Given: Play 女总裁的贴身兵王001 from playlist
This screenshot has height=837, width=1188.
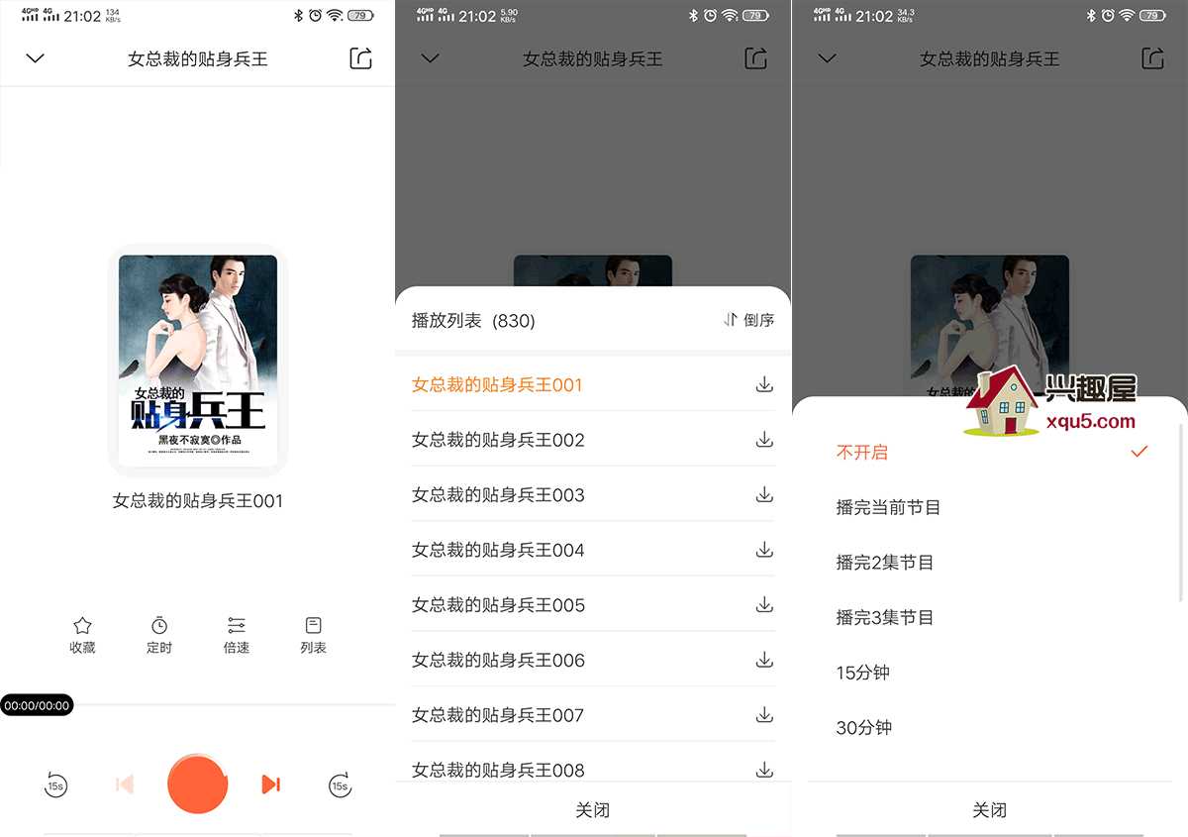Looking at the screenshot, I should (497, 384).
